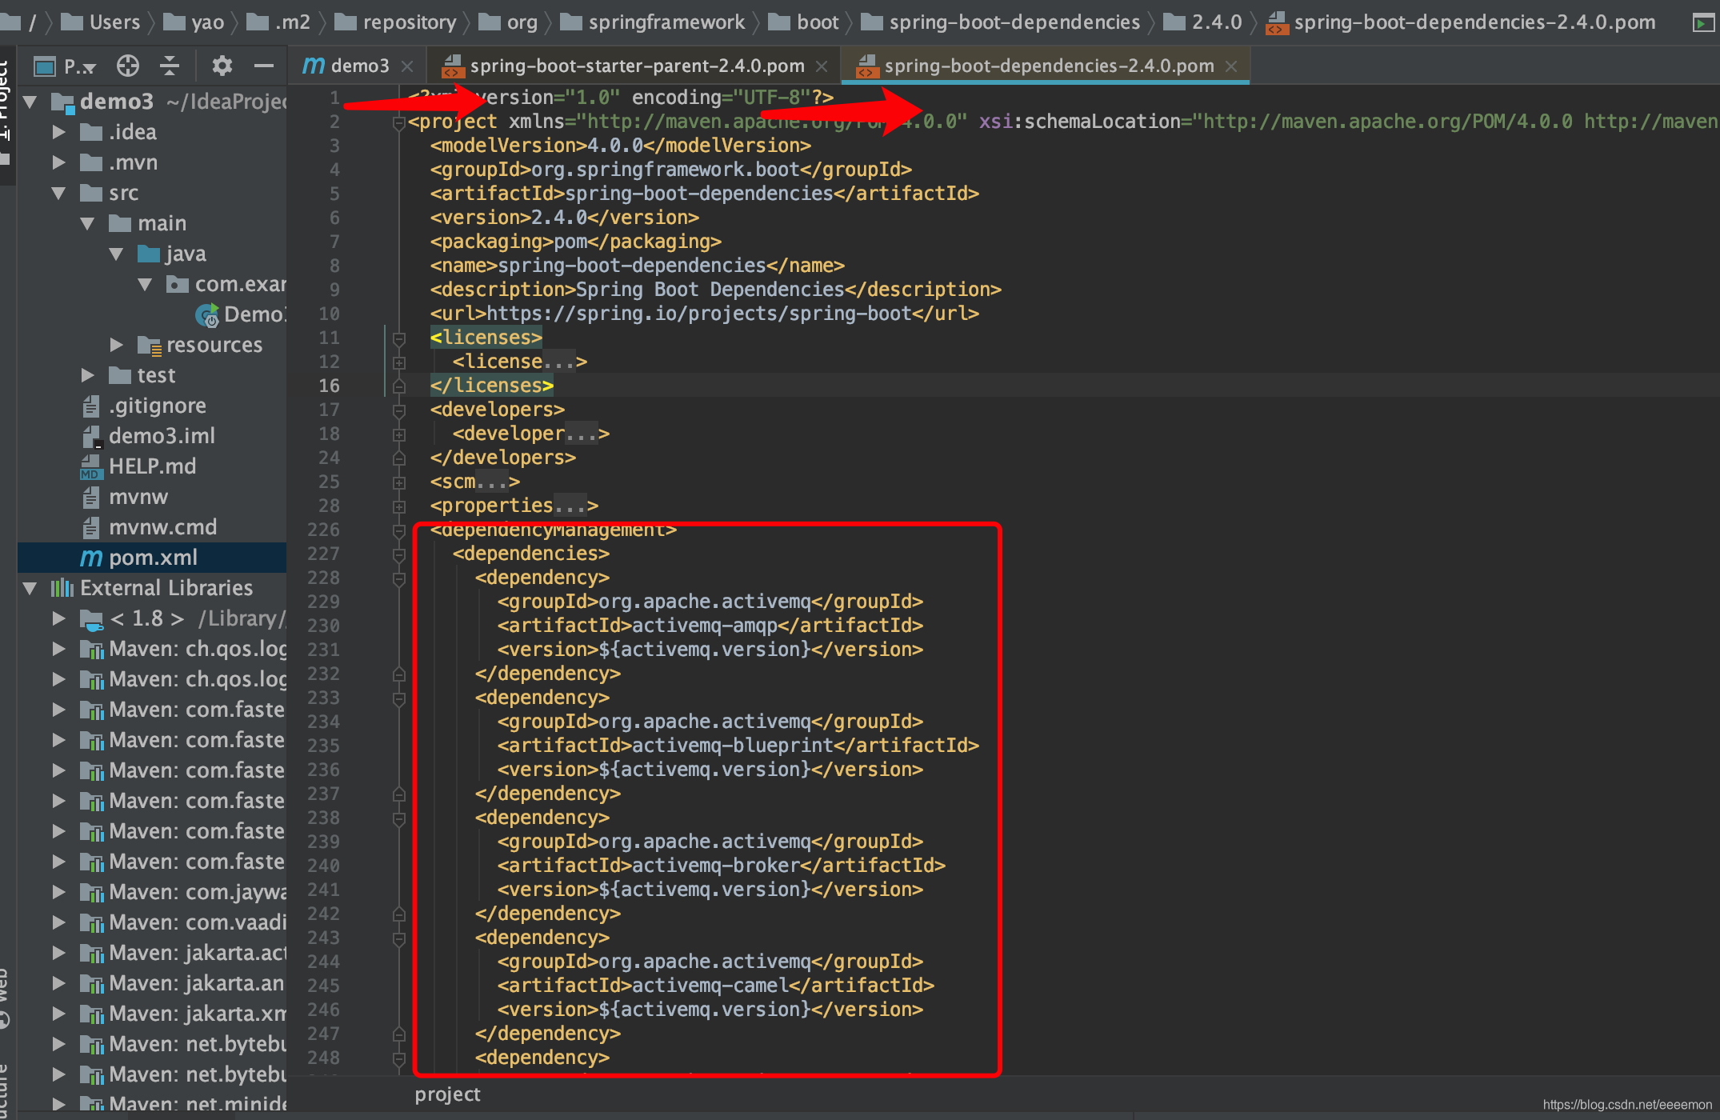Screen dimensions: 1720x1120
Task: Close the spring-boot-dependencies-2.4.0.pom tab
Action: pyautogui.click(x=1231, y=66)
